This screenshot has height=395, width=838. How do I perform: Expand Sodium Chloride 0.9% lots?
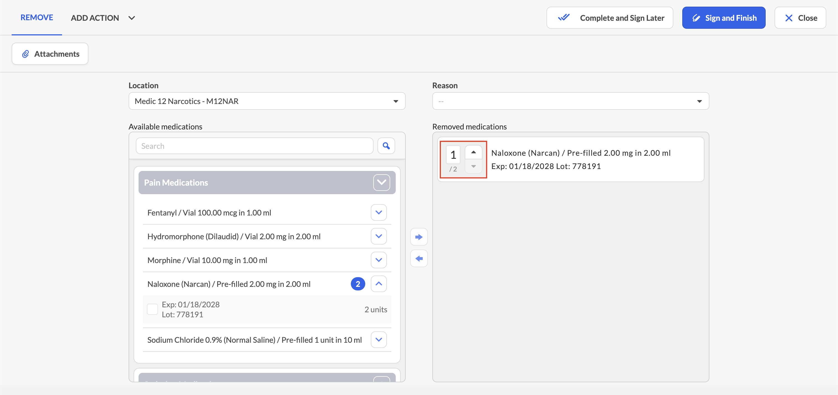pyautogui.click(x=379, y=339)
